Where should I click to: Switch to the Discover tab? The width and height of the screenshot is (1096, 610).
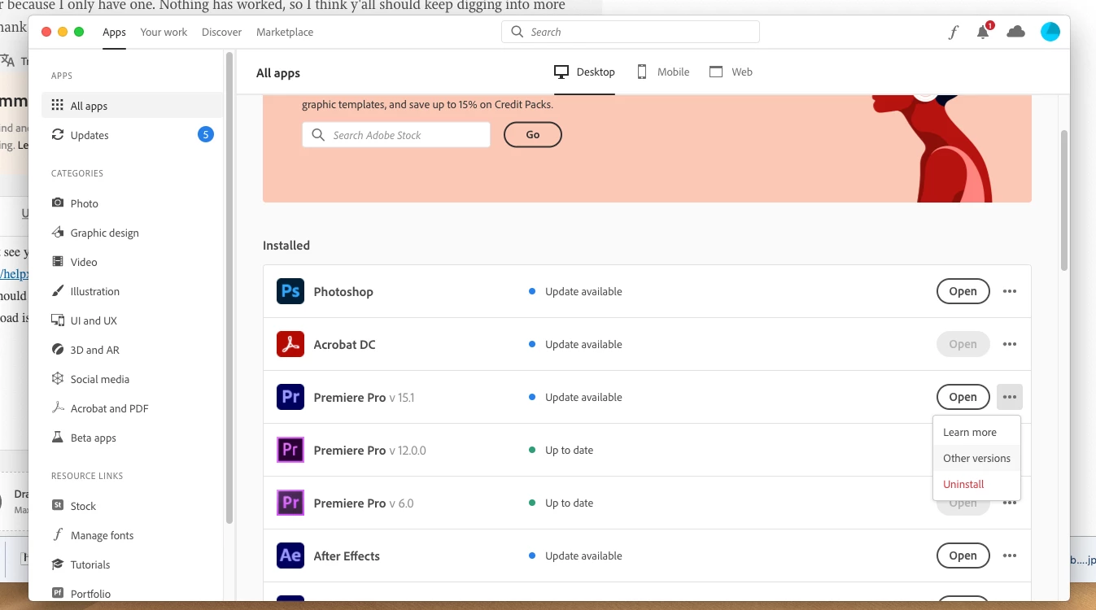point(222,33)
